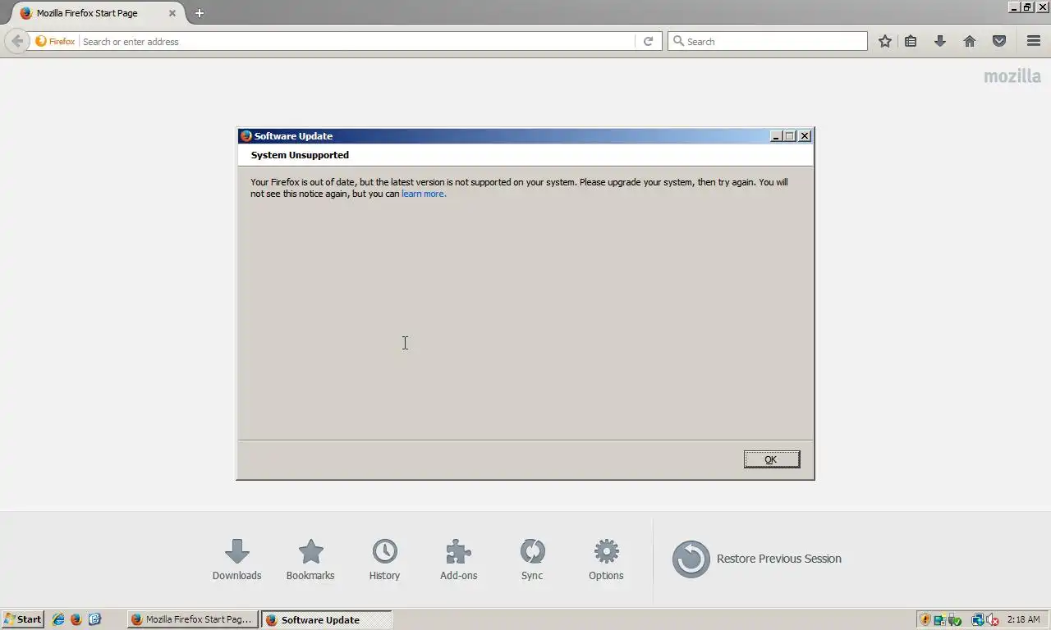Focus the Search box in toolbar

tap(768, 41)
